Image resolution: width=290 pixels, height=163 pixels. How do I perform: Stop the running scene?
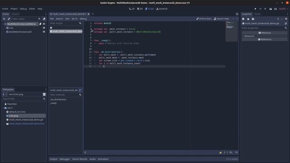265,9
